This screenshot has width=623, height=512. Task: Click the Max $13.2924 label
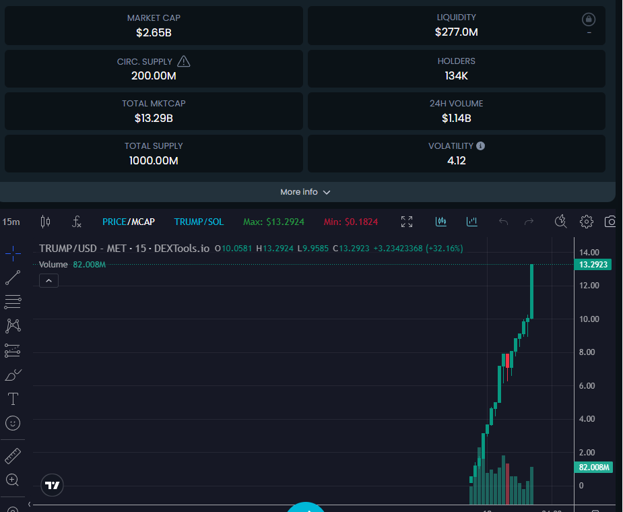point(273,222)
